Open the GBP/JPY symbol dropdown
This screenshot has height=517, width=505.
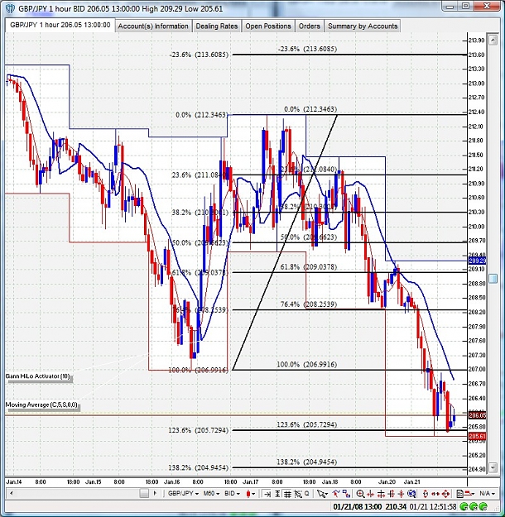(183, 494)
